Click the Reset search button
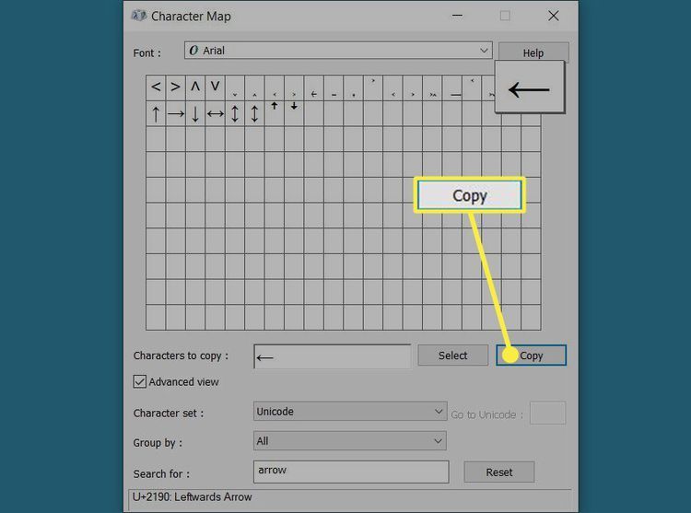 pos(498,472)
